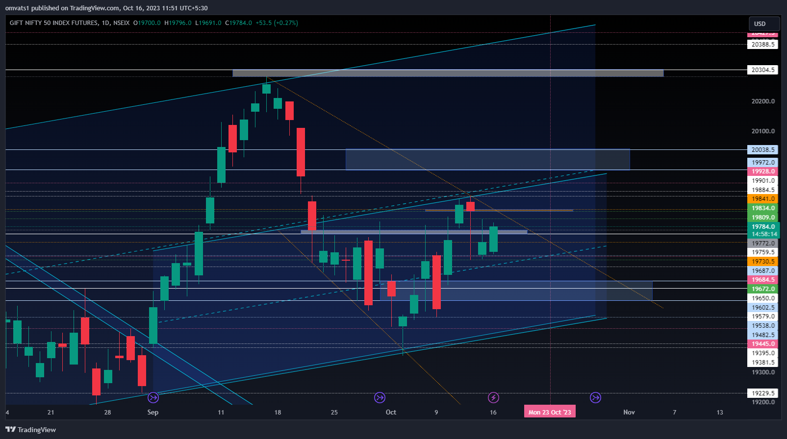Click the orange 19841.0 price label

pyautogui.click(x=763, y=199)
